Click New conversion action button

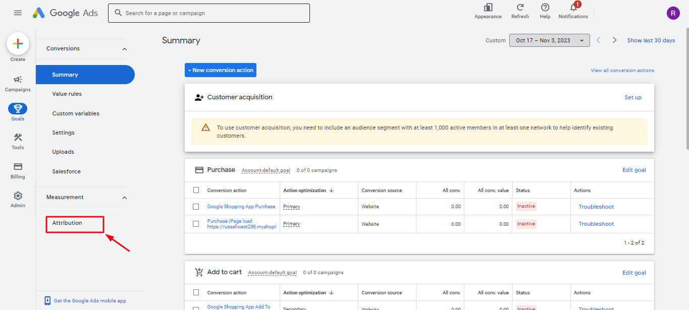pyautogui.click(x=221, y=70)
